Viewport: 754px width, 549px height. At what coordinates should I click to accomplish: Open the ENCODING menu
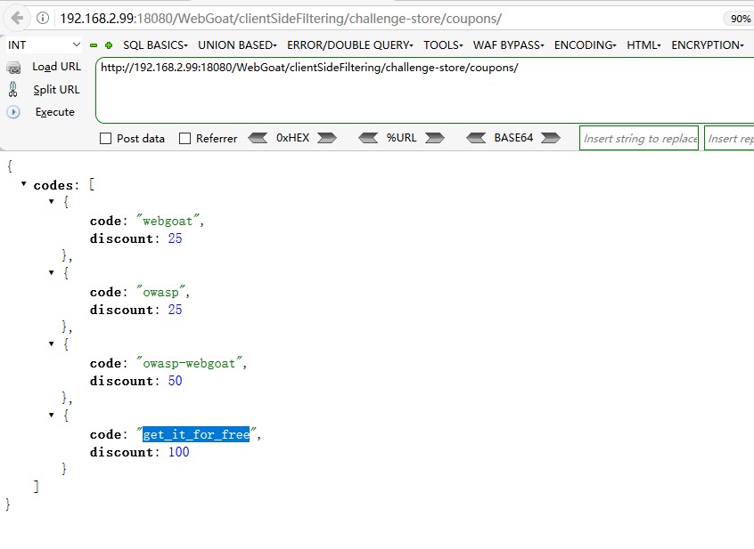[586, 45]
